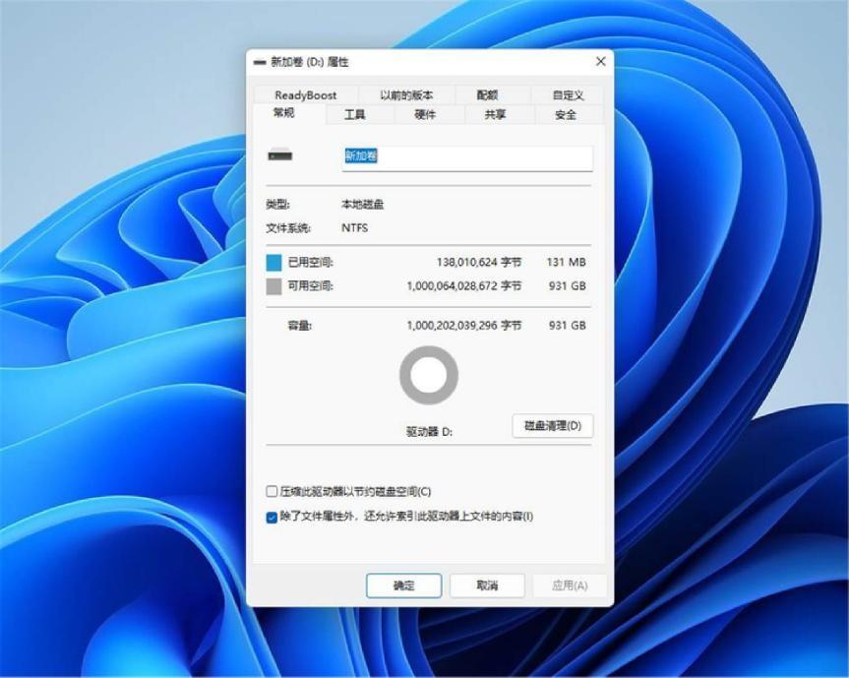Enable 压缩此驱动器以节约磁盘空间 checkbox
Screen dimensions: 849x678
coord(272,492)
